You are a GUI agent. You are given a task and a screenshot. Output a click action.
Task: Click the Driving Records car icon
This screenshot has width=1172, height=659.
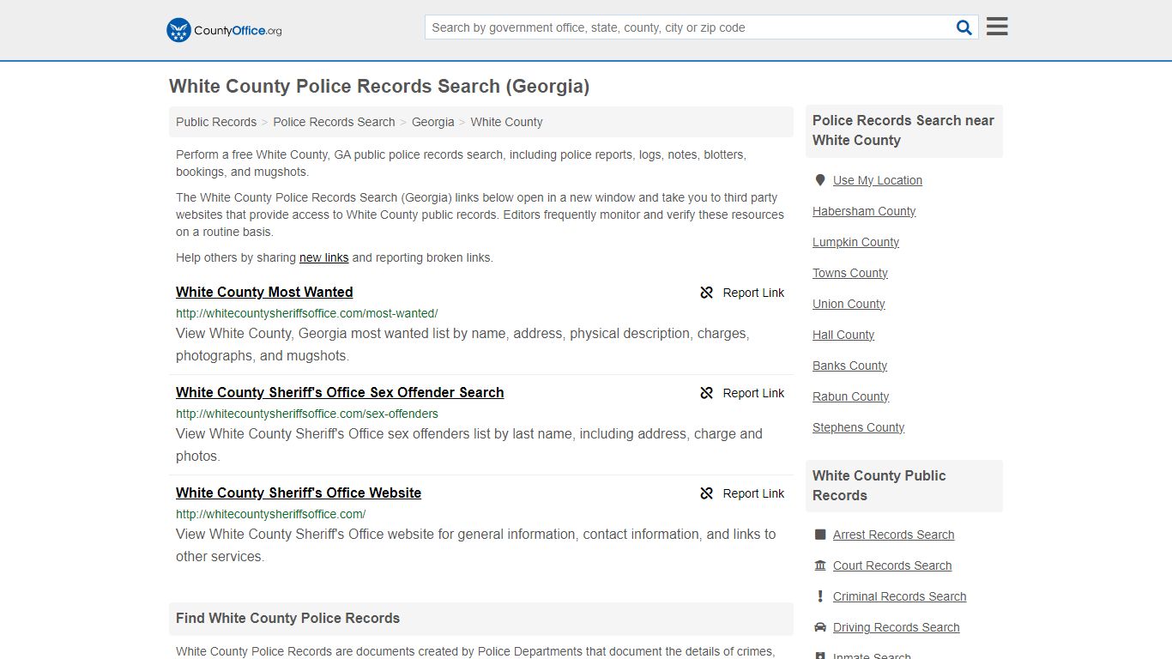coord(820,627)
